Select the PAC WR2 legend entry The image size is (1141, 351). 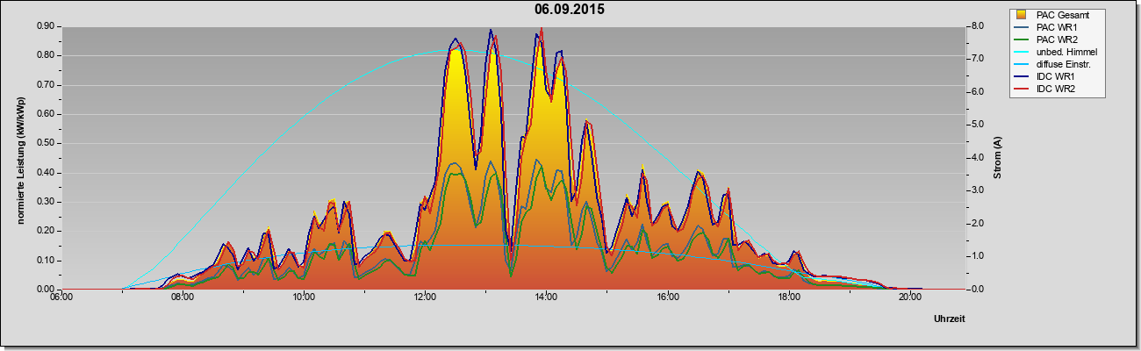tap(1055, 39)
